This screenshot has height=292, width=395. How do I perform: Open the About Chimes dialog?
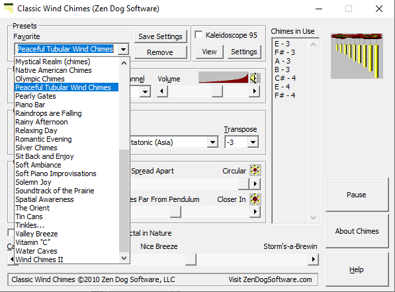pos(357,231)
